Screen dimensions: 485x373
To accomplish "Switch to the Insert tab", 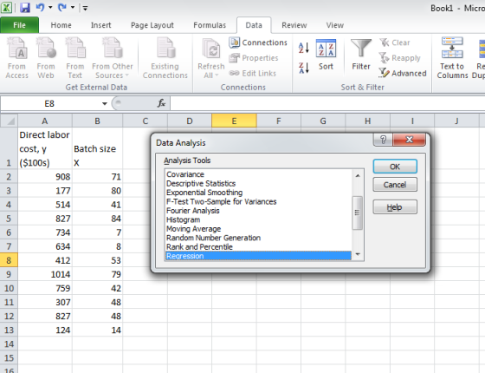I will click(100, 25).
